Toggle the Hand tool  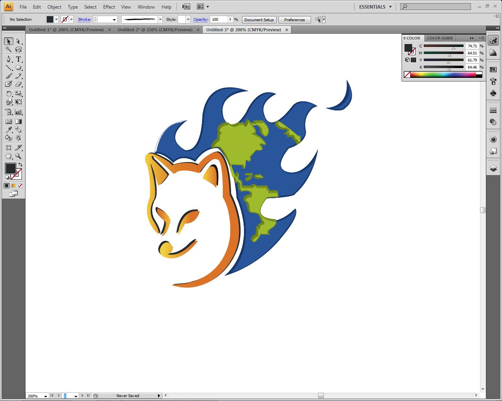8,156
